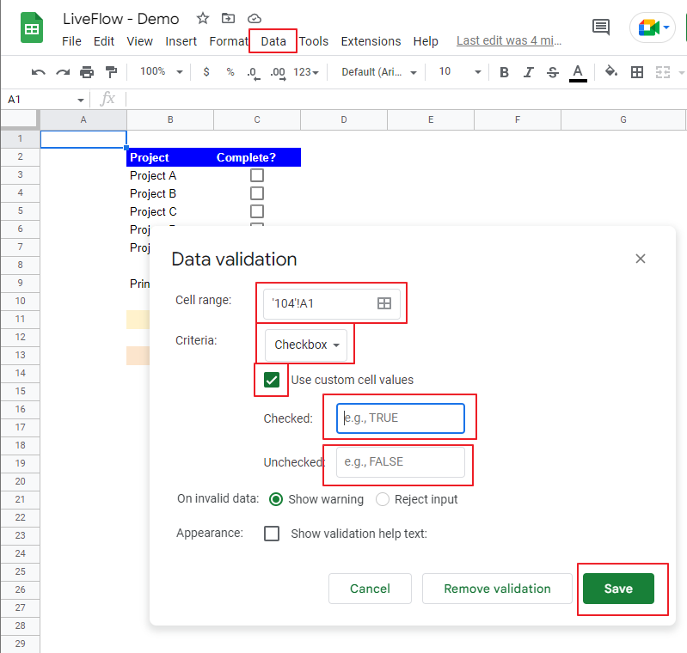Undo the last action
Screen dimensions: 687x653
coord(39,72)
